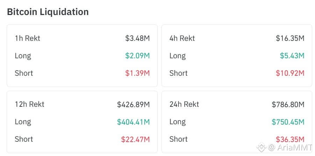Image resolution: width=315 pixels, height=156 pixels.
Task: Select the 24h Rekt label
Action: click(x=184, y=104)
